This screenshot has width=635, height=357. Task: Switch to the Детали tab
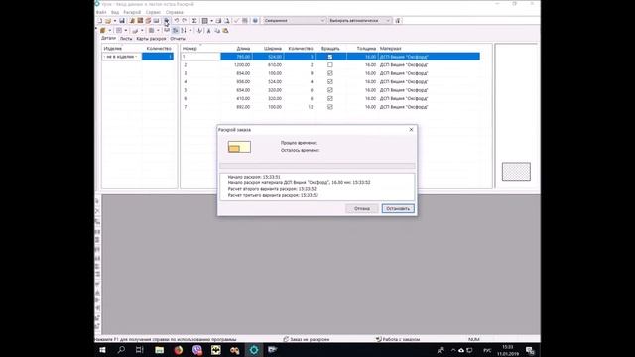click(x=108, y=38)
